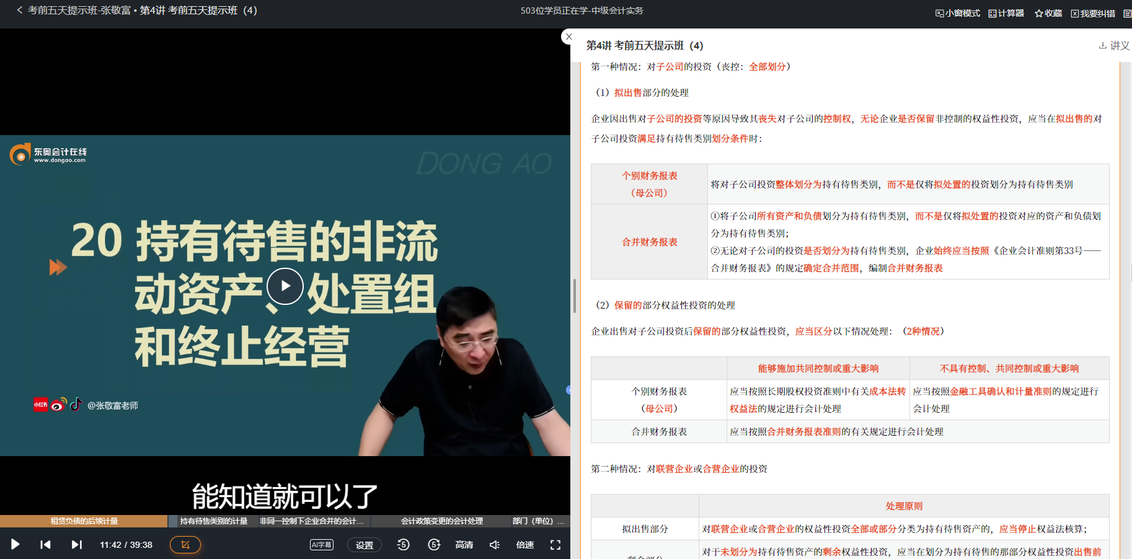The width and height of the screenshot is (1132, 559).
Task: Open the 设置 settings menu
Action: click(x=365, y=544)
